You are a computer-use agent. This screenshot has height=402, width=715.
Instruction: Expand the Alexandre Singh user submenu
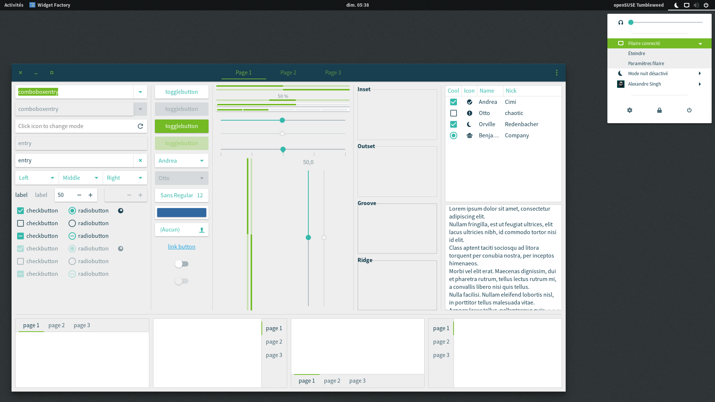700,84
